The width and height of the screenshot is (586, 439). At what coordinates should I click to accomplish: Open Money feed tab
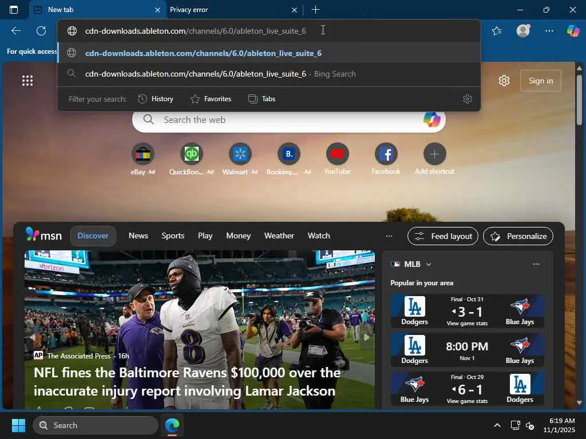click(239, 236)
